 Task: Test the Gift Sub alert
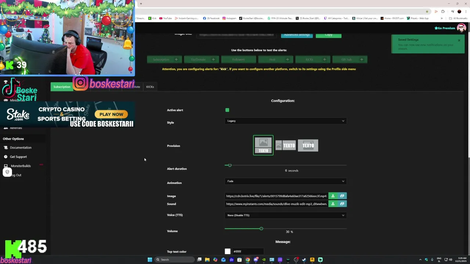tap(350, 59)
